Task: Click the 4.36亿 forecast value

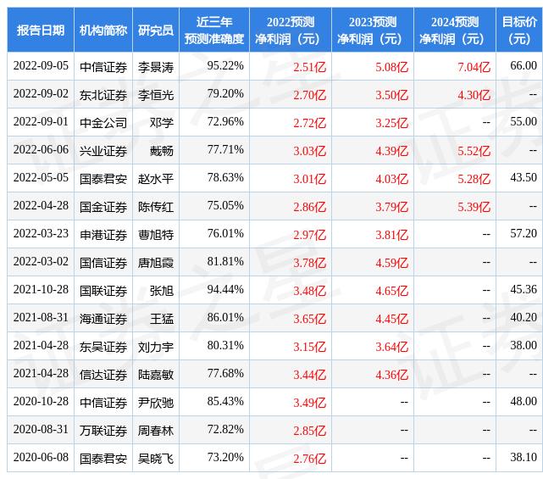Action: (392, 376)
